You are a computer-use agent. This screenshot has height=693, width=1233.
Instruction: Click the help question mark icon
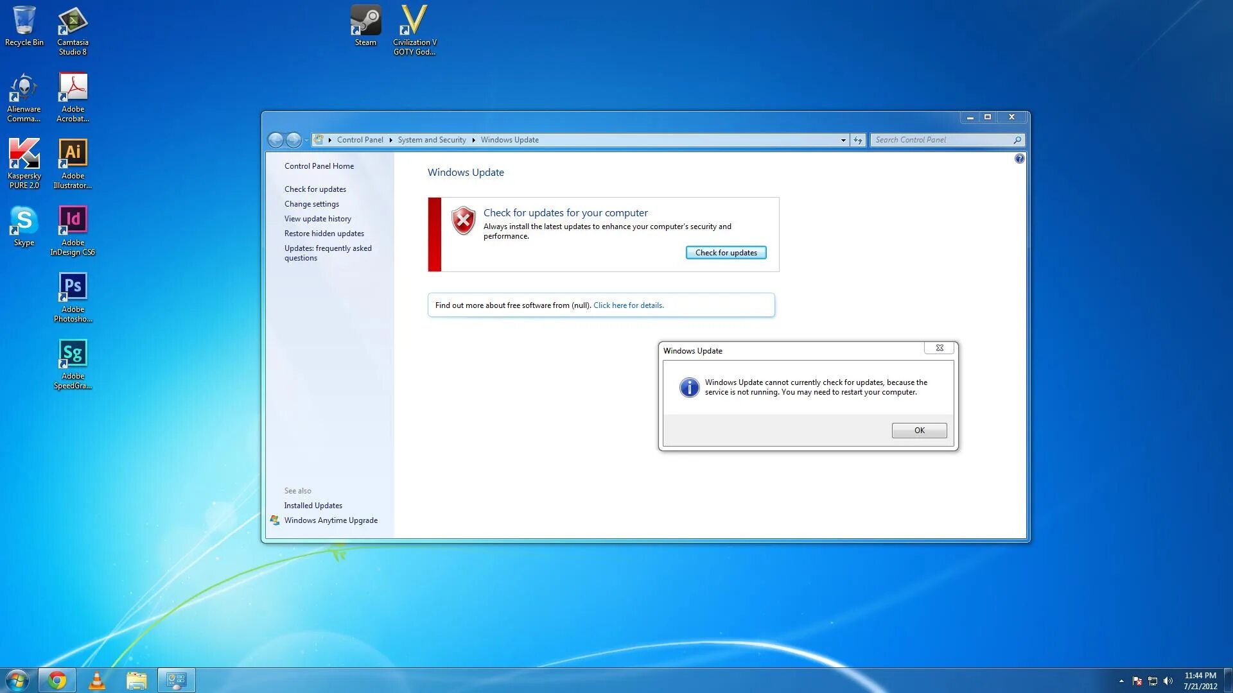click(x=1019, y=158)
